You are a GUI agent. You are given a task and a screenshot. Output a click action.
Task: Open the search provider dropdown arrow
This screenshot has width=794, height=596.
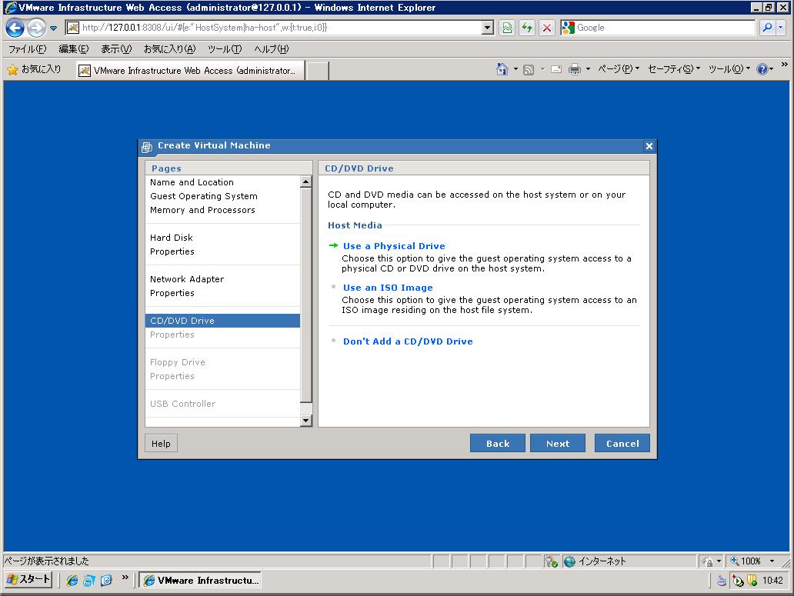pyautogui.click(x=781, y=28)
